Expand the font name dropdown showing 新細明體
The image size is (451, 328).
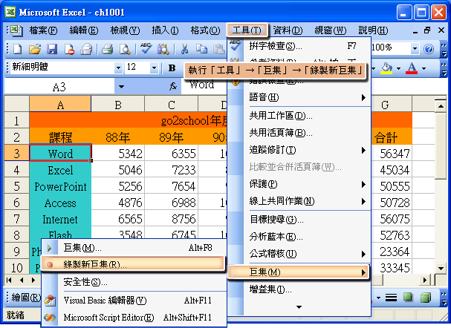118,68
